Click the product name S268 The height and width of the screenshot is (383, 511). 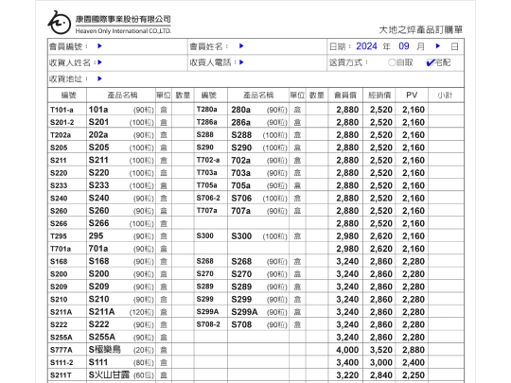[x=241, y=261]
